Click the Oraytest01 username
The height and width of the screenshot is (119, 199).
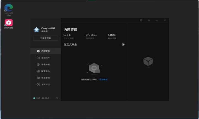tap(48, 28)
